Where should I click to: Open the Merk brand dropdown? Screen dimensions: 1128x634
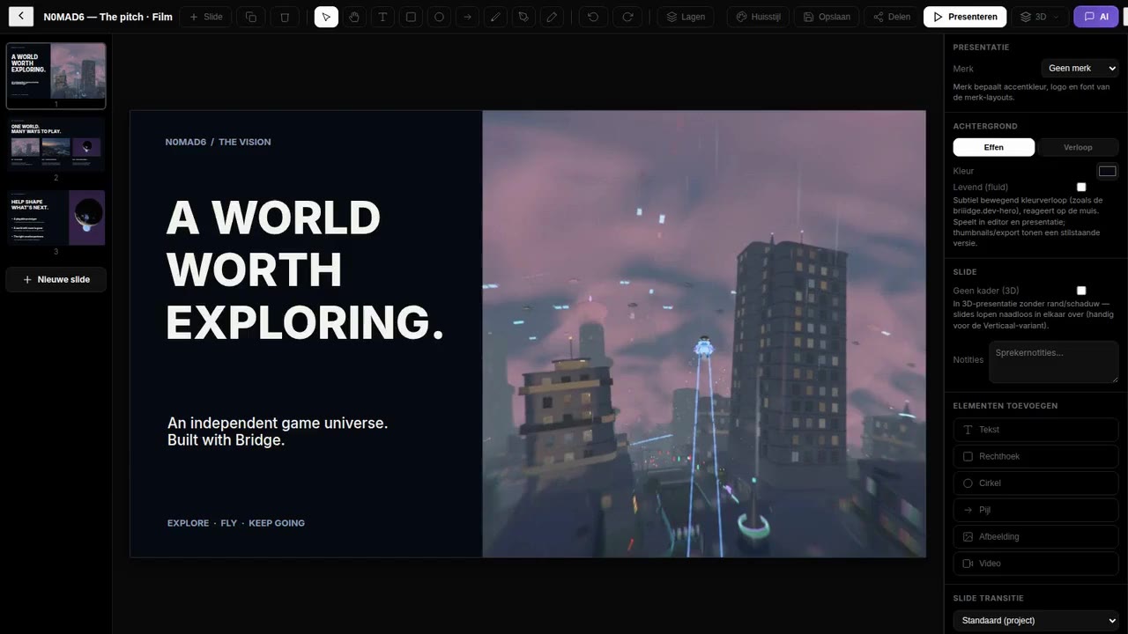[x=1080, y=68]
